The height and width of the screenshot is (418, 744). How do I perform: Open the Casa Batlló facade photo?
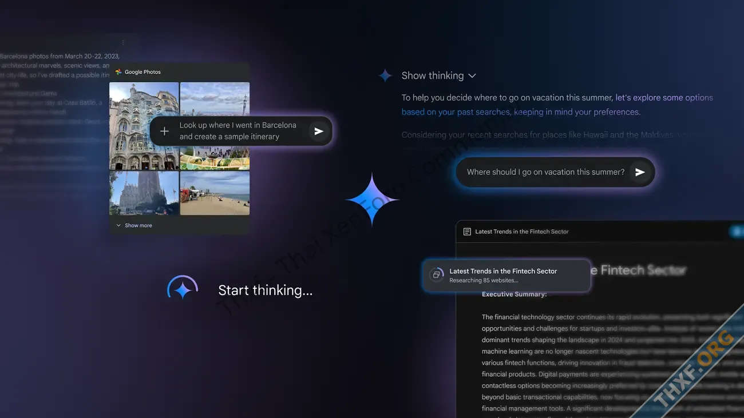tap(144, 126)
